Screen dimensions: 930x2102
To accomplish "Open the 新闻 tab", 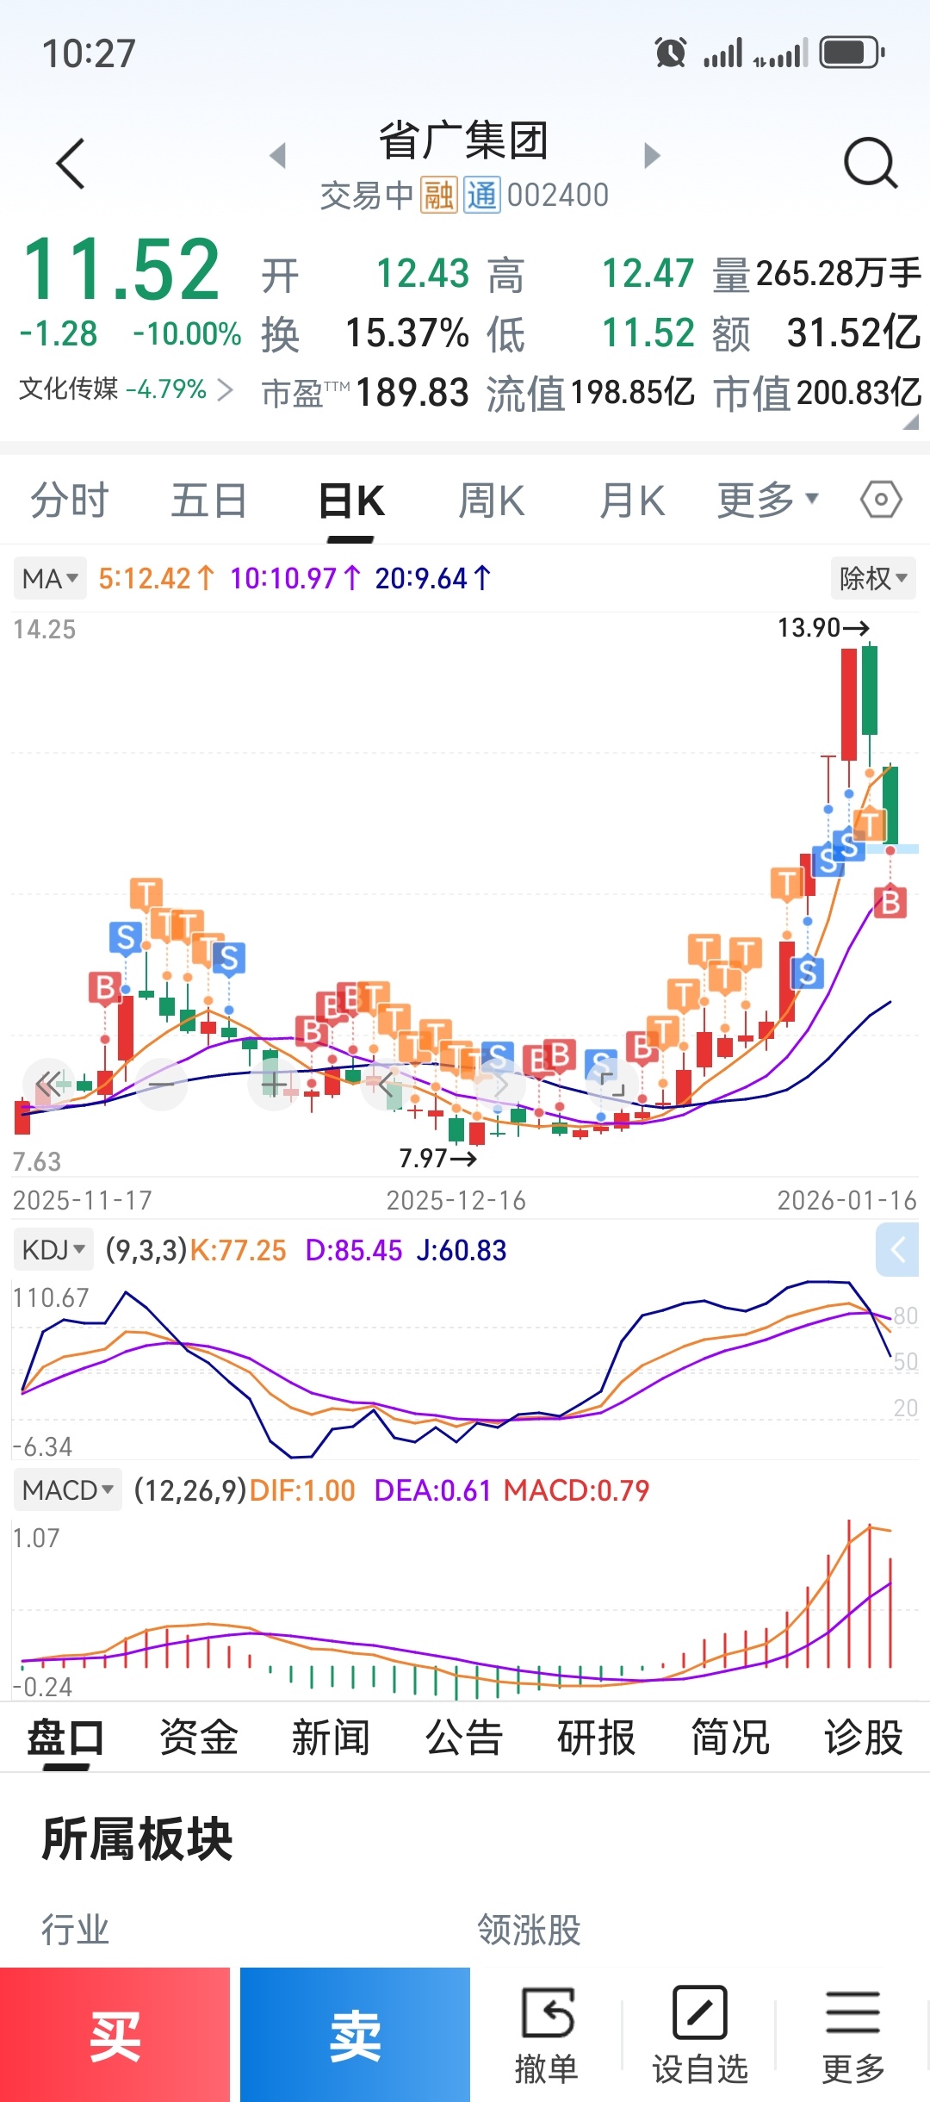I will coord(332,1738).
